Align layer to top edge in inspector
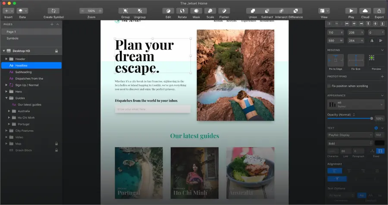Image resolution: width=388 pixels, height=205 pixels. click(x=368, y=24)
